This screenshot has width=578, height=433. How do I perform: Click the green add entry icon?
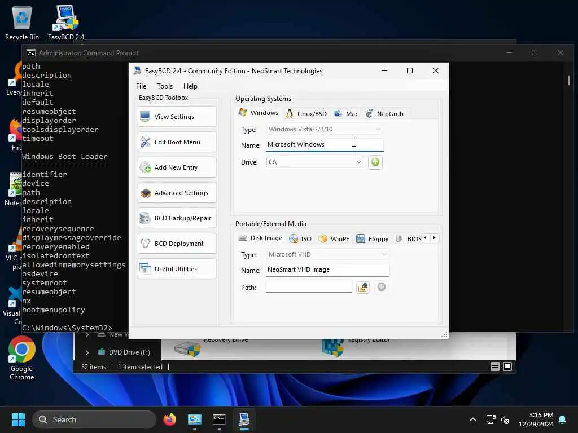pyautogui.click(x=375, y=162)
